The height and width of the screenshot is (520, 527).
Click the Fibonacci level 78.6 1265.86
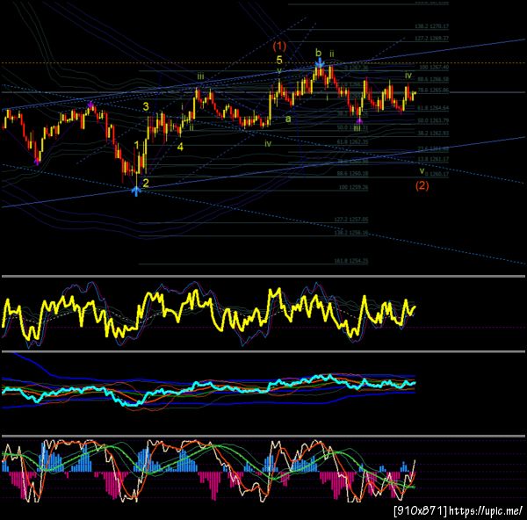click(x=433, y=90)
